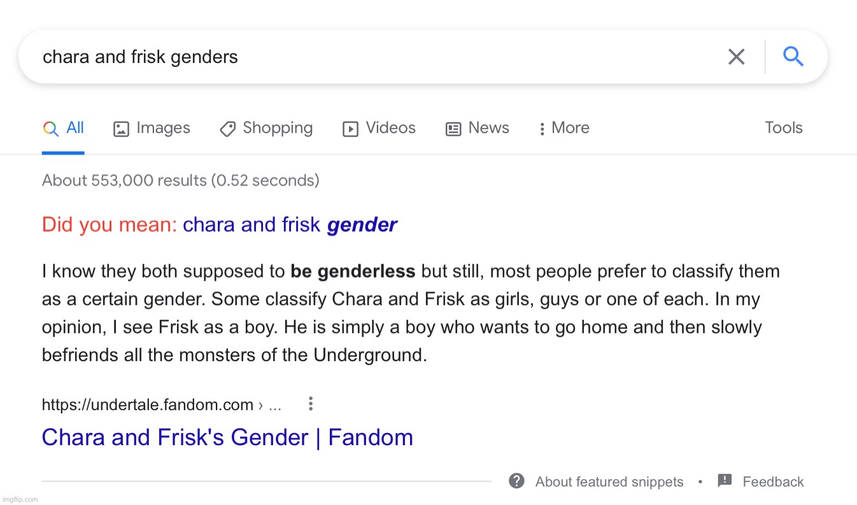The image size is (857, 505).
Task: Open the Tools filter options
Action: [x=783, y=128]
